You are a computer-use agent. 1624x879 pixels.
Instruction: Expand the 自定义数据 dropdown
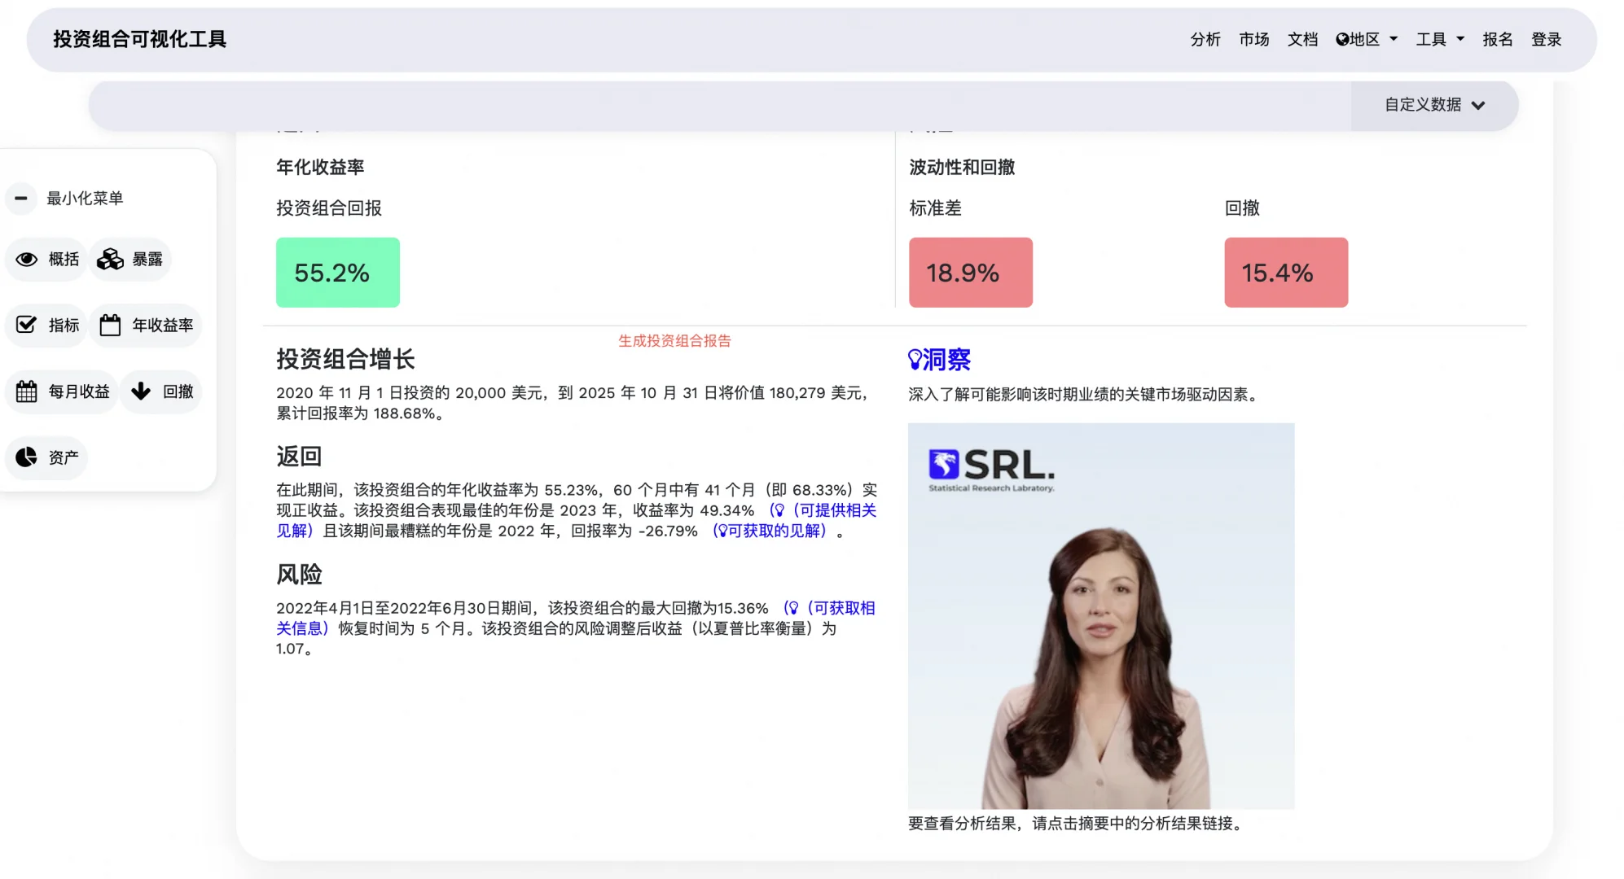1433,105
